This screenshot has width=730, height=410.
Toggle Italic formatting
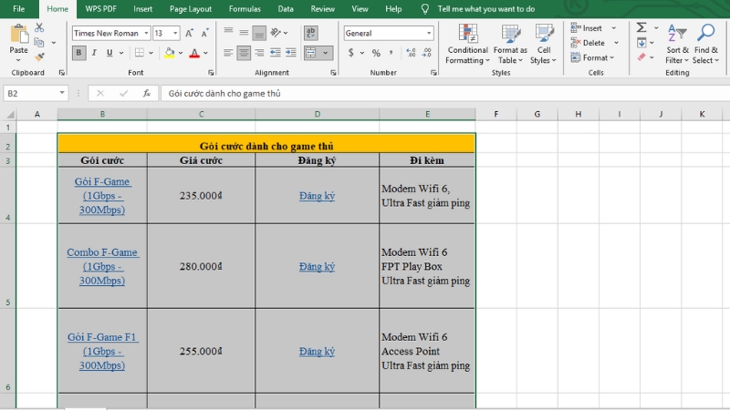(x=94, y=54)
